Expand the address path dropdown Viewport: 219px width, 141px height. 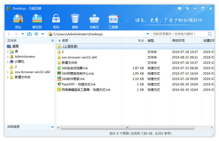pyautogui.click(x=147, y=34)
